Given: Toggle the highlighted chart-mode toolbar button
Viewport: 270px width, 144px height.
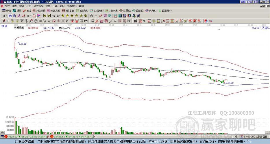Looking at the screenshot, I should [10, 16].
